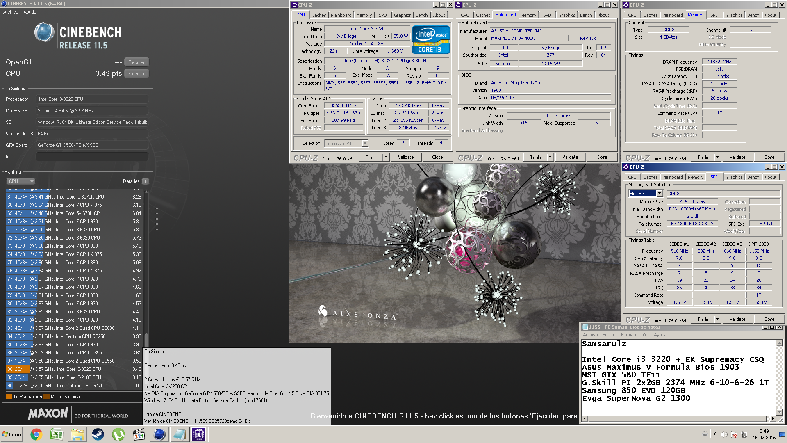Switch to Notepad via its taskbar icon
This screenshot has height=443, width=787.
(179, 434)
